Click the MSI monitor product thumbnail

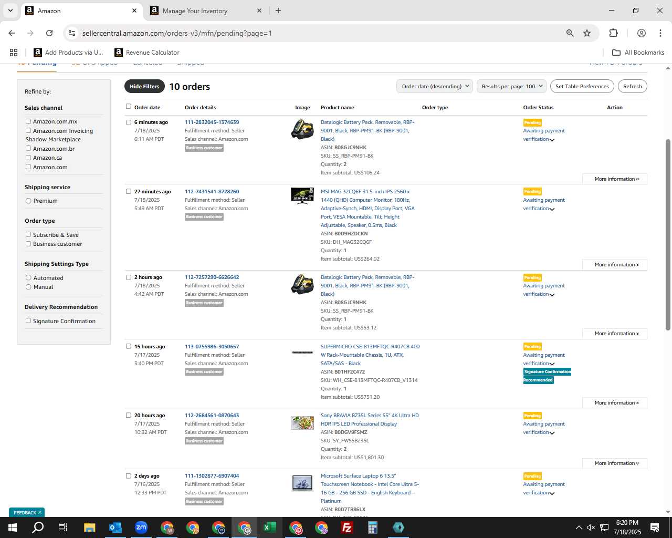302,195
